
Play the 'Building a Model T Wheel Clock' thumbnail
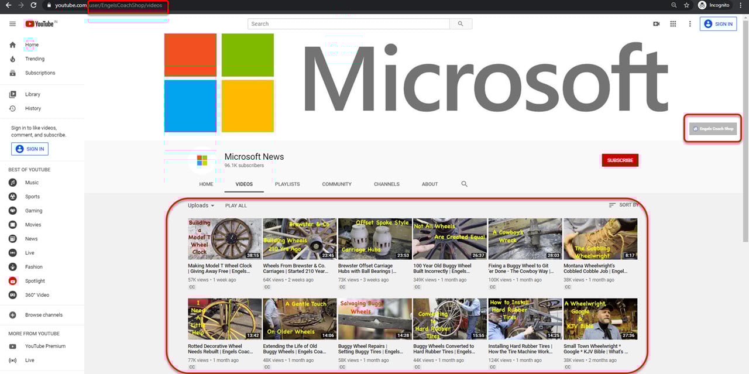tap(225, 239)
